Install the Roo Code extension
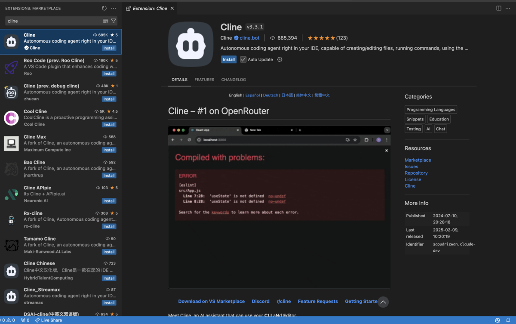Screen dimensions: 516x324 pyautogui.click(x=109, y=74)
